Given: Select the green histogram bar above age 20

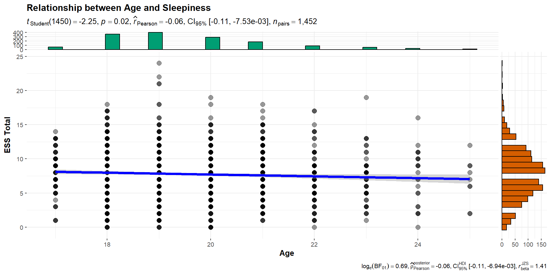Looking at the screenshot, I should pos(213,44).
